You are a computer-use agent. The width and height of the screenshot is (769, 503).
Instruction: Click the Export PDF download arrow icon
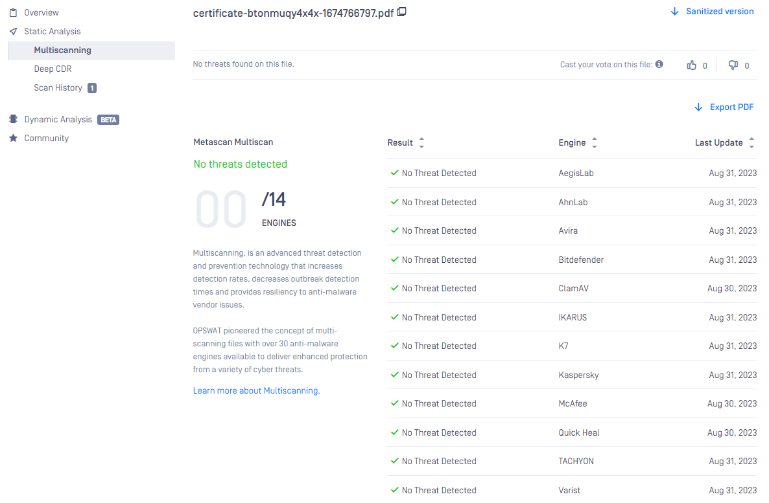point(698,107)
